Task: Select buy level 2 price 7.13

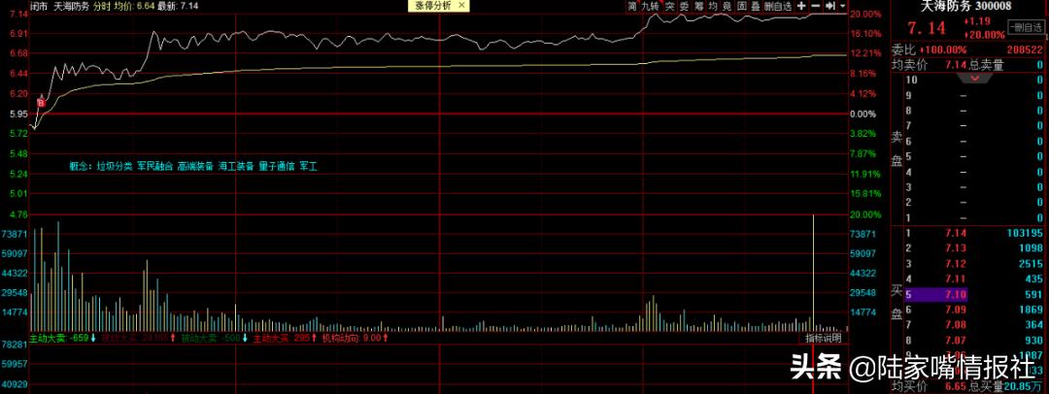Action: [x=956, y=248]
